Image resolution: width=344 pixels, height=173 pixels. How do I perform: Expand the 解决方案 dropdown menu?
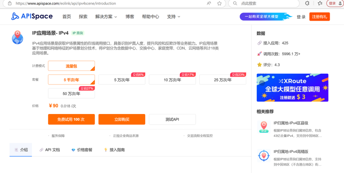click(106, 17)
